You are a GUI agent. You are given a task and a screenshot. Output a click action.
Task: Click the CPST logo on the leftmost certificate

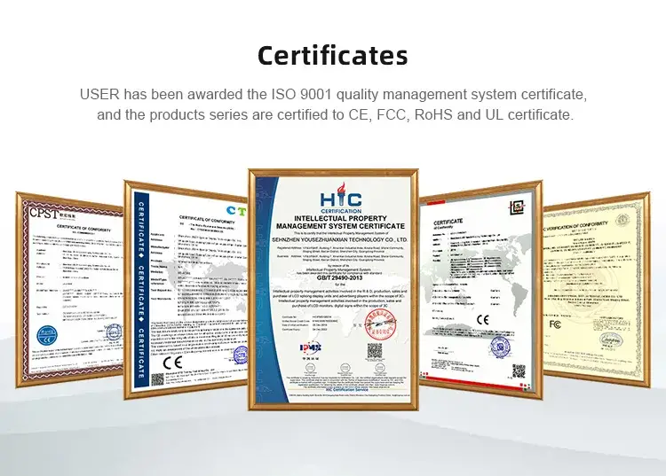tap(43, 214)
